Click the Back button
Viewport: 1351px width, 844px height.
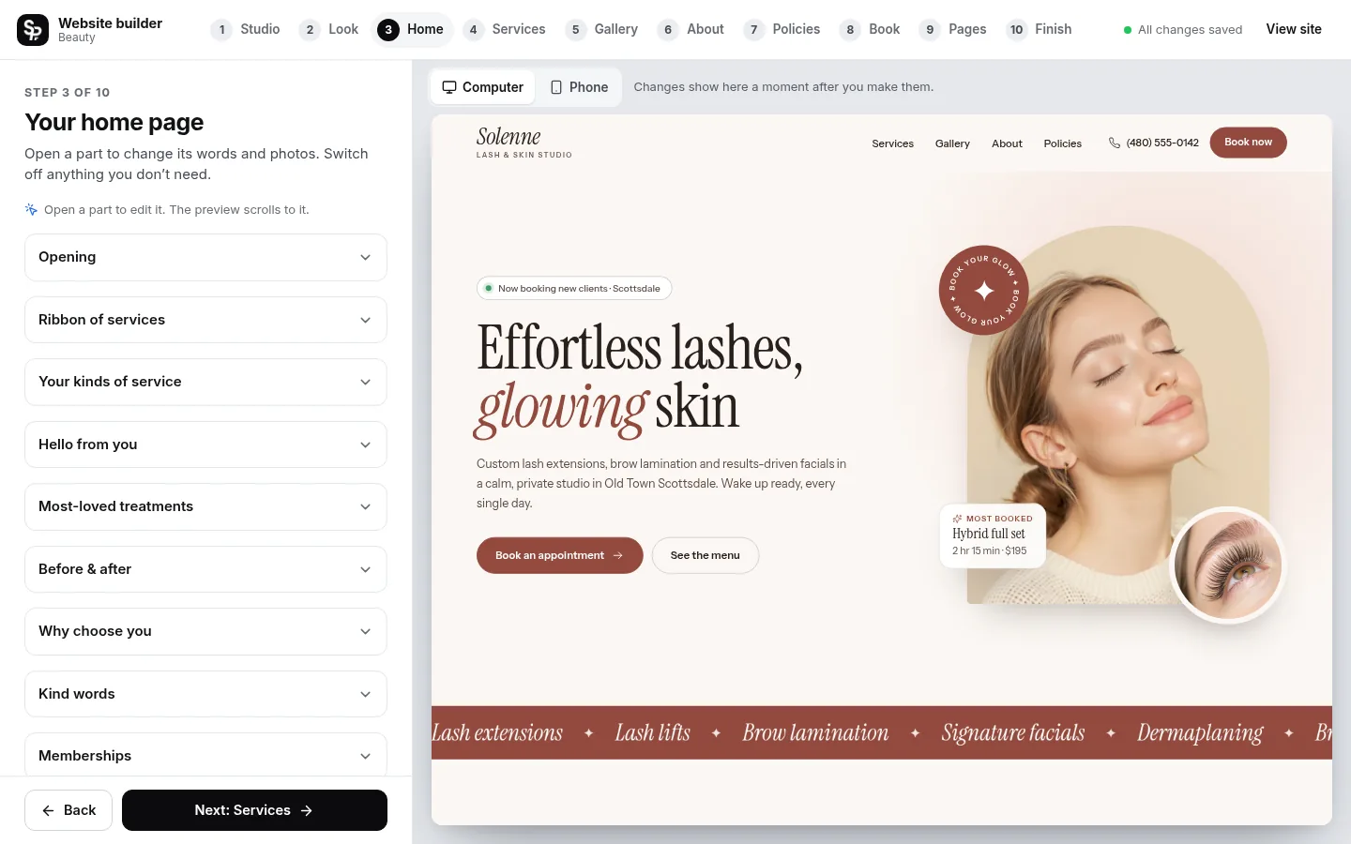(68, 810)
